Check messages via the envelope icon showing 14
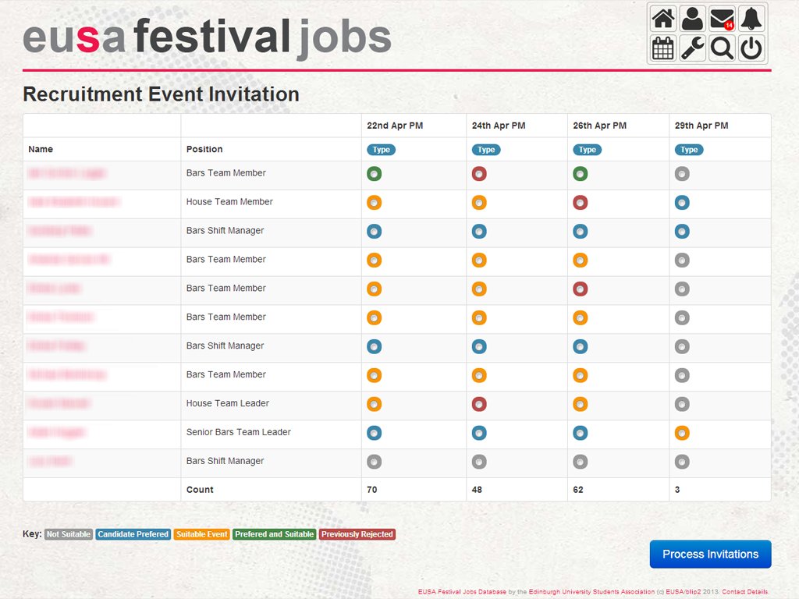 [721, 18]
